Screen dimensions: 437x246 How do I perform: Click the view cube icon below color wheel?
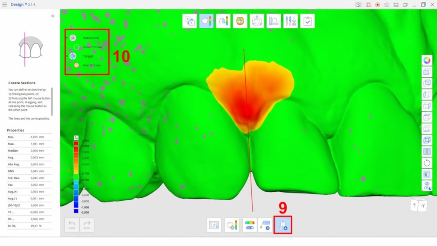pyautogui.click(x=427, y=72)
